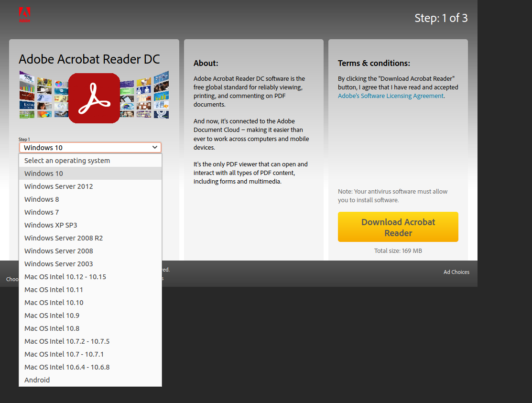Select Windows Server 2012 option
Image resolution: width=532 pixels, height=403 pixels.
click(x=90, y=186)
